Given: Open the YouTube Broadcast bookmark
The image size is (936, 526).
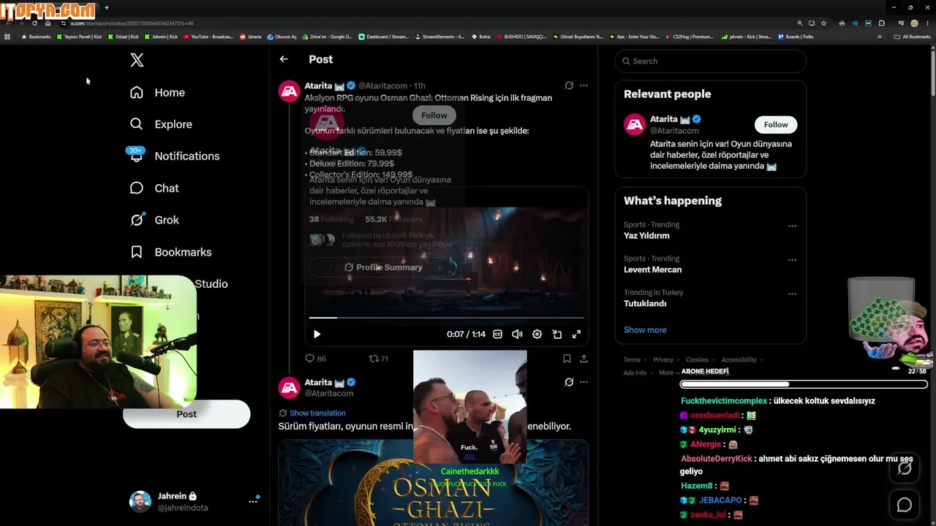Looking at the screenshot, I should coord(209,37).
